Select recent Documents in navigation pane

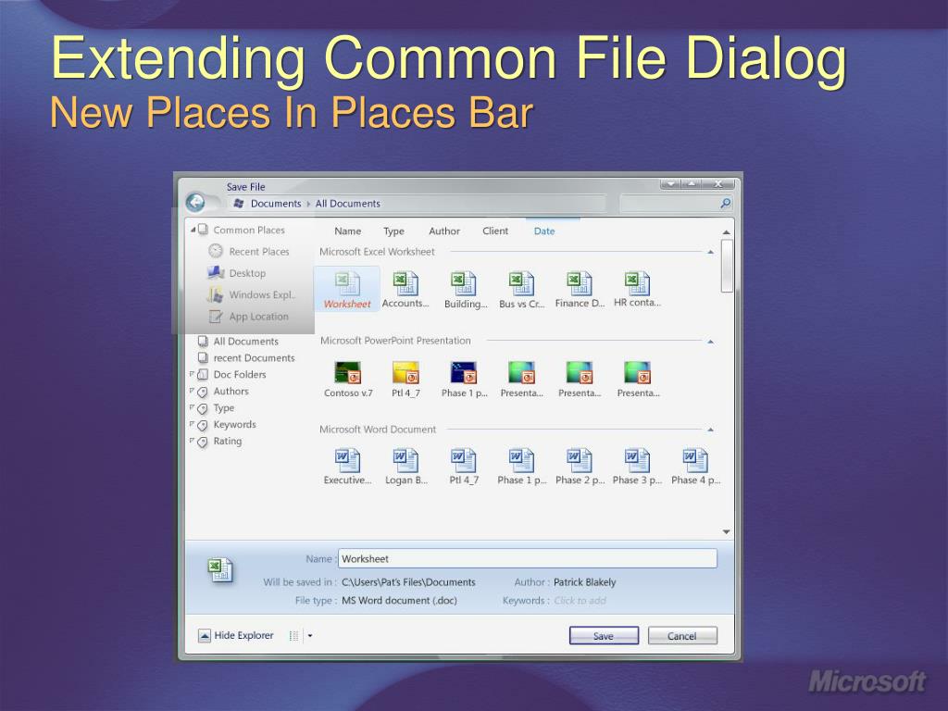(x=246, y=358)
